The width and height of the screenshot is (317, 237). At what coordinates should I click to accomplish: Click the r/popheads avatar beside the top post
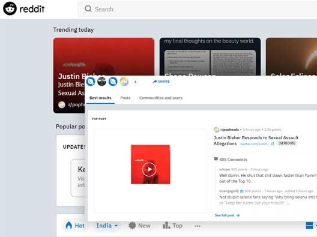point(216,130)
